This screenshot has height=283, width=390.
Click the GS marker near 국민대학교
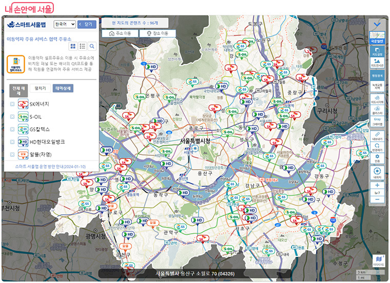[x=192, y=82]
